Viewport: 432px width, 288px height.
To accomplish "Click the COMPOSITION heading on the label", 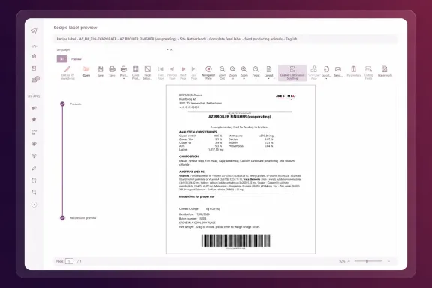I will click(x=189, y=157).
